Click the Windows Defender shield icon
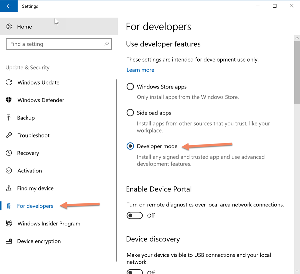Image resolution: width=300 pixels, height=274 pixels. click(x=9, y=100)
